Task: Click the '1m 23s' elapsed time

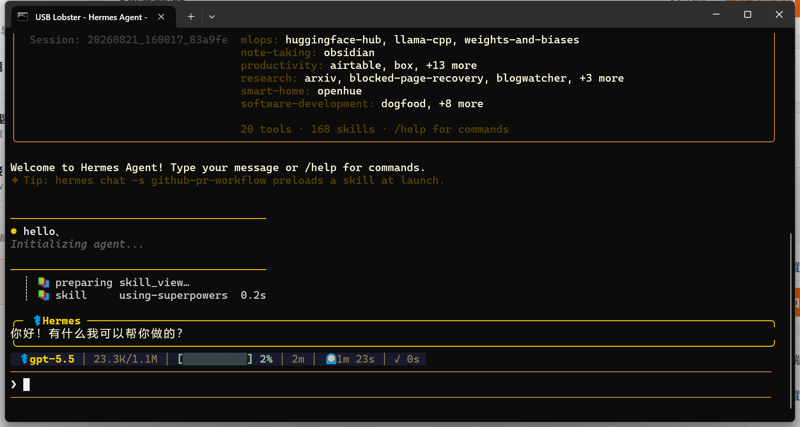Action: 356,359
